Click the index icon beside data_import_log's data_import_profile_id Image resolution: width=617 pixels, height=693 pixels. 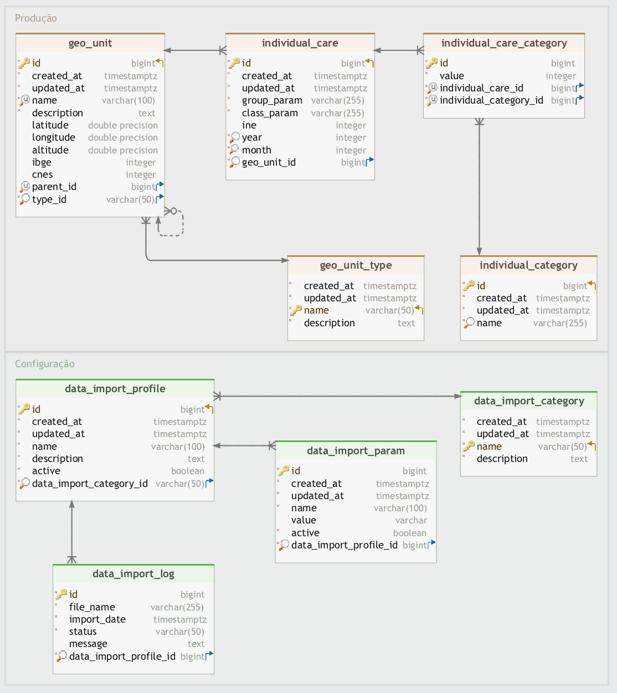(61, 656)
